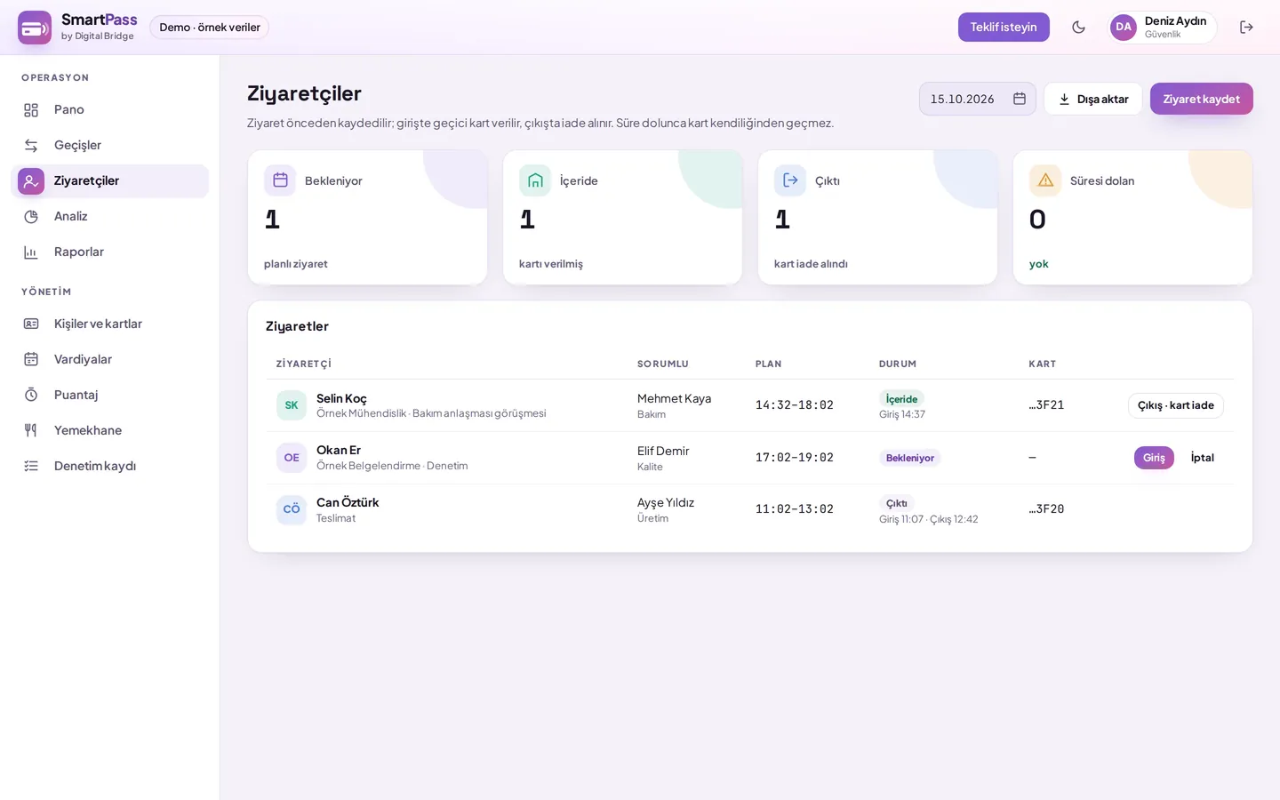Image resolution: width=1280 pixels, height=800 pixels.
Task: Click the Analiz pie chart icon
Action: [x=31, y=217]
